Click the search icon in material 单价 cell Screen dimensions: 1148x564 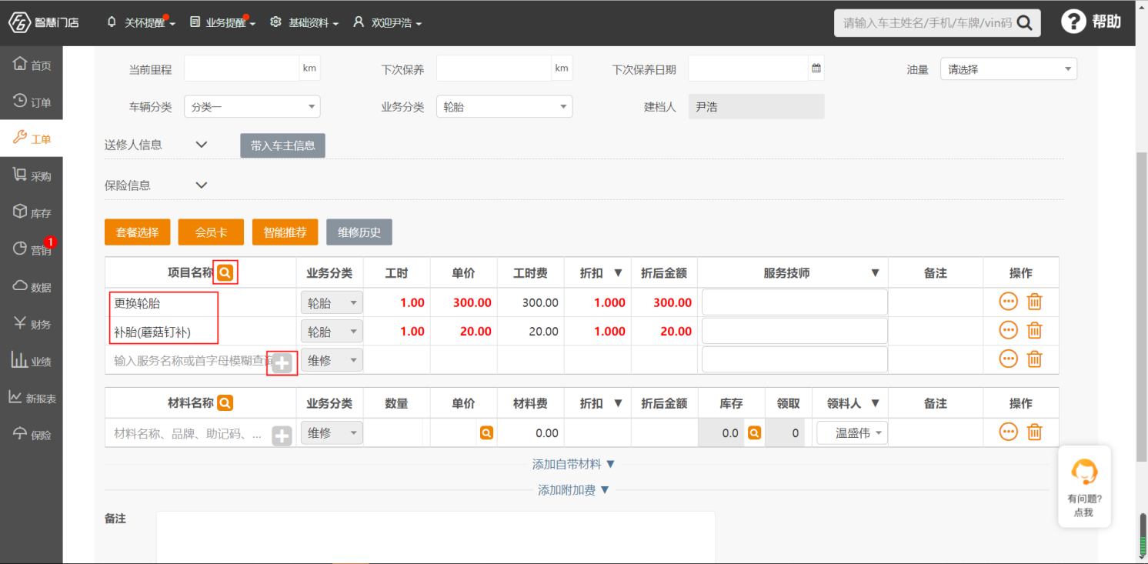coord(486,433)
